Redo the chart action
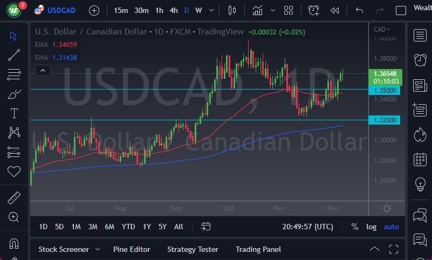432x260 pixels. pos(380,10)
